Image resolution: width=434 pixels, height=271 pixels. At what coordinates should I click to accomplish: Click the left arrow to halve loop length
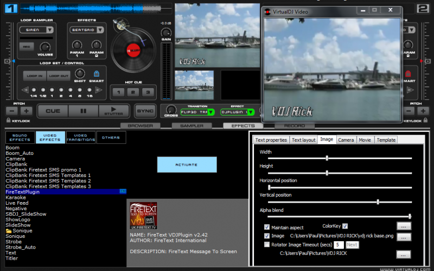[x=25, y=90]
